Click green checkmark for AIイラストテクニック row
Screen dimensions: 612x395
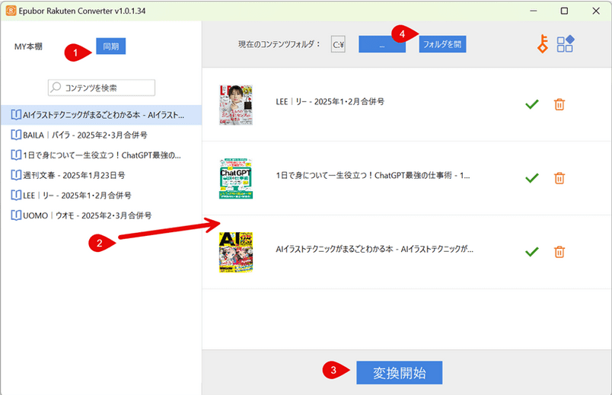pyautogui.click(x=531, y=252)
